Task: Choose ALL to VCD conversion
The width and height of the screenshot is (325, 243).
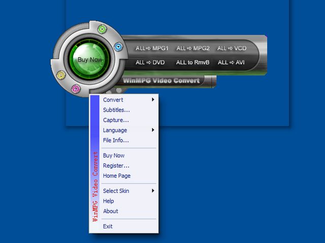Action: [232, 48]
